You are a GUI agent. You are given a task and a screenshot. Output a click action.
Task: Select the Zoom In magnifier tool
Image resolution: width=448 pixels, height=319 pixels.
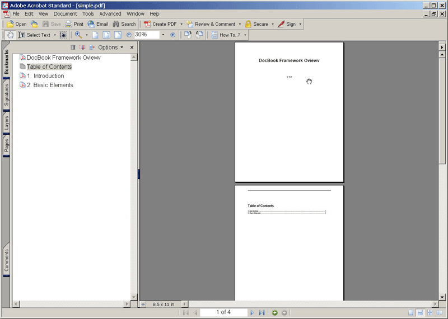tap(78, 35)
